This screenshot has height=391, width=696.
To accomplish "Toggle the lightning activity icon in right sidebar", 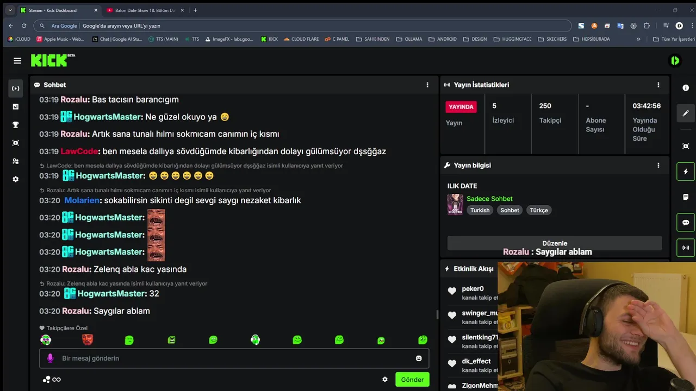I will (x=686, y=172).
